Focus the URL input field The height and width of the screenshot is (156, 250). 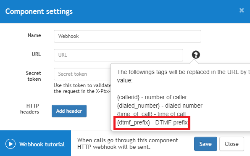point(118,55)
